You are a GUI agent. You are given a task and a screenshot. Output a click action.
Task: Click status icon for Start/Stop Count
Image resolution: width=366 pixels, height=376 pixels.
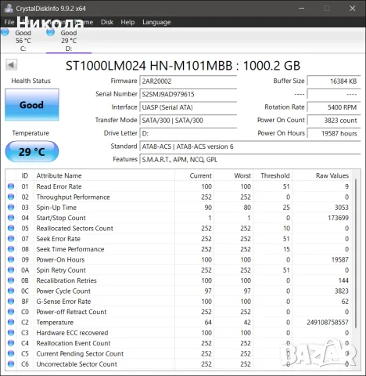11,218
